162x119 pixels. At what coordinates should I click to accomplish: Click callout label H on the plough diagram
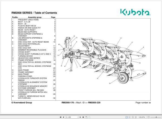click(x=97, y=79)
